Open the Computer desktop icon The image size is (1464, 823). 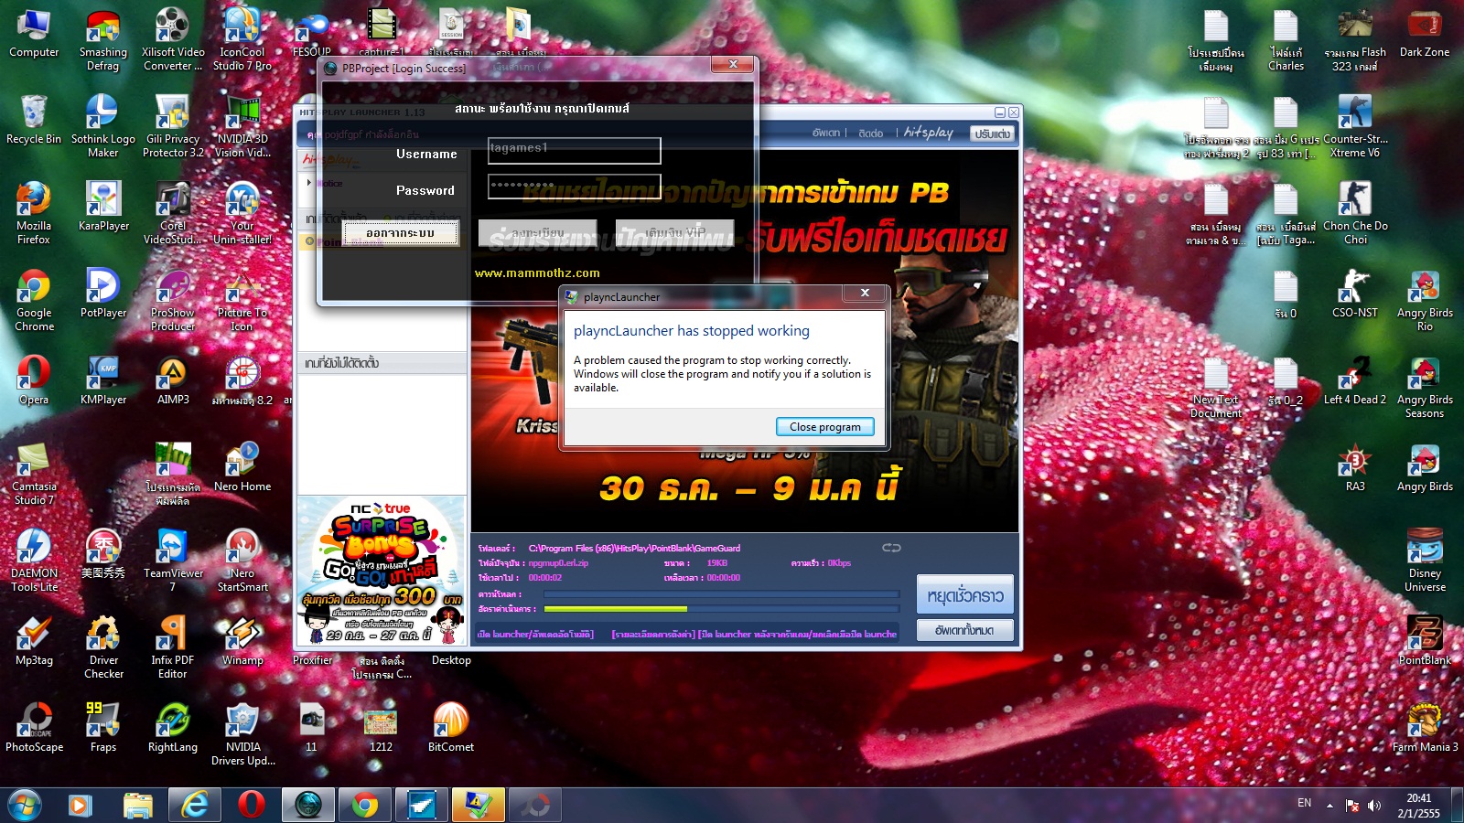34,35
